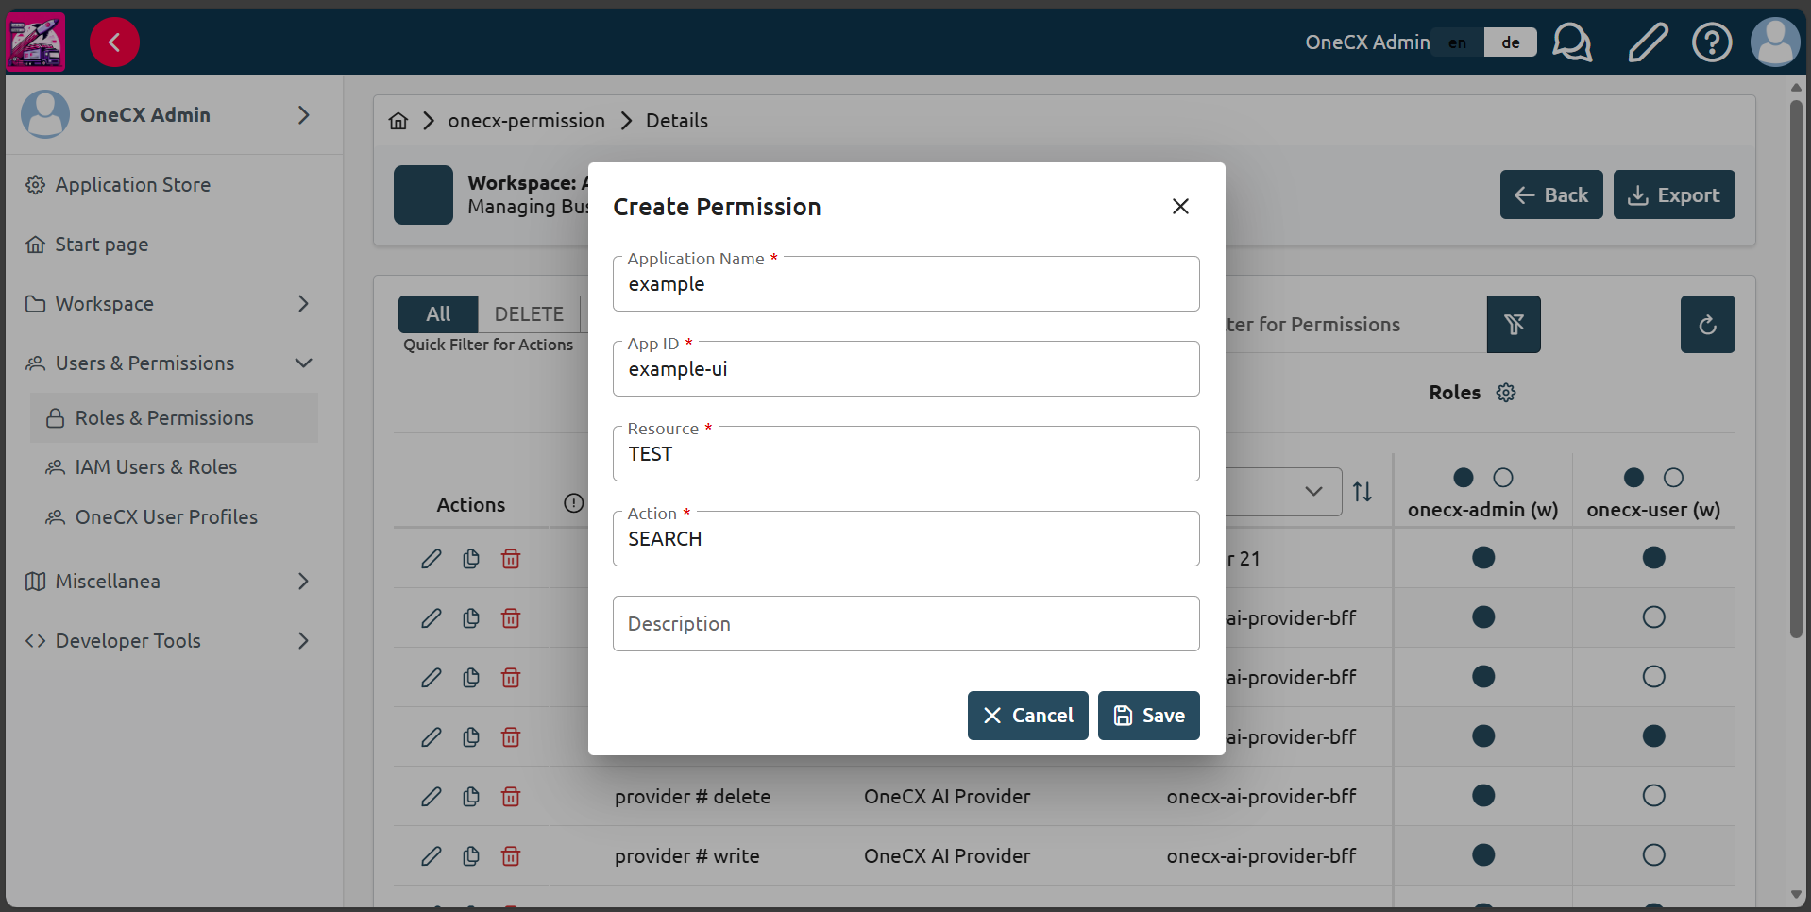Delete the 'provider # delete' permission via trash icon
Screen dimensions: 1811x912
tap(510, 796)
